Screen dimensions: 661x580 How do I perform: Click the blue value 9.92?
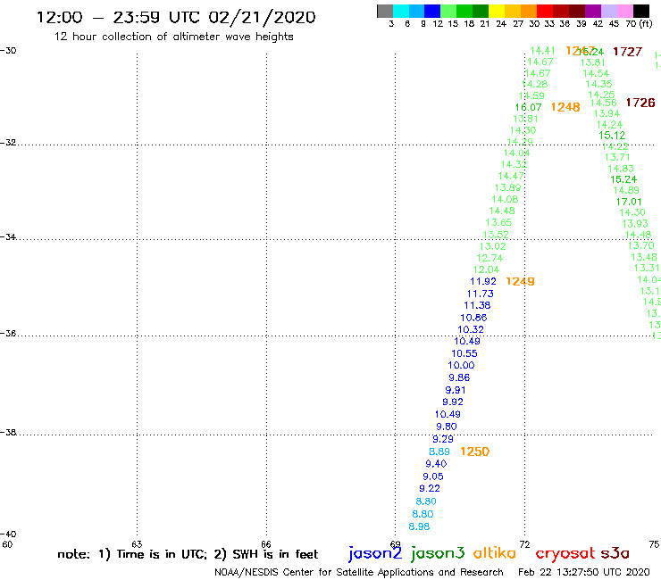(x=453, y=402)
